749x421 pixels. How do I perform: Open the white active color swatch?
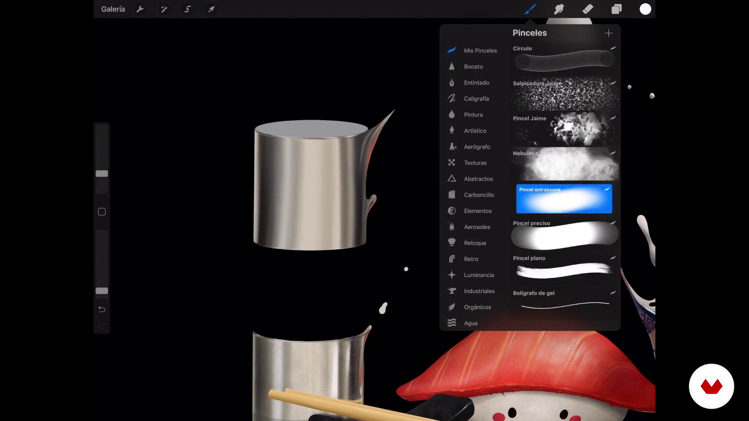[645, 9]
